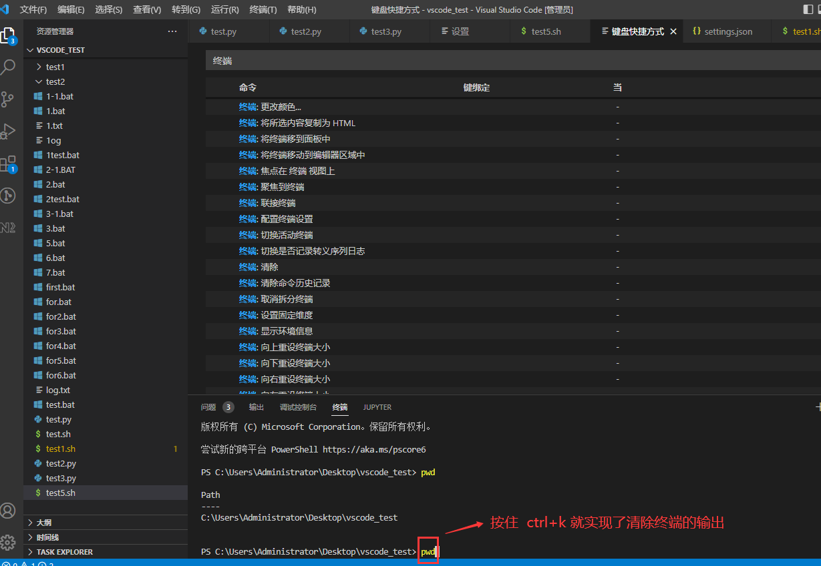The height and width of the screenshot is (566, 821).
Task: Toggle the sidebar layout icon in title bar
Action: 808,9
